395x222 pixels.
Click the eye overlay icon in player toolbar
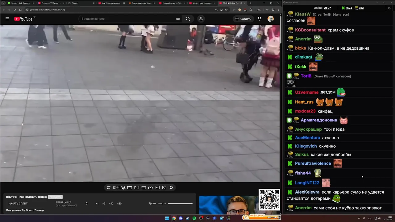point(123,187)
